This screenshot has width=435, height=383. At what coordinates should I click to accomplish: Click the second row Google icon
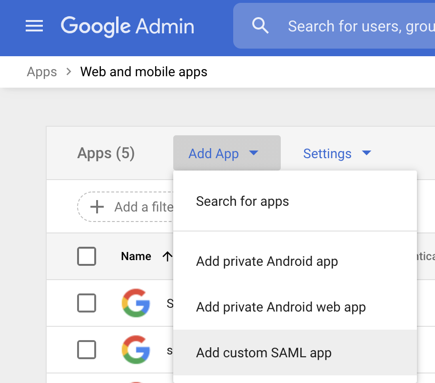point(136,349)
